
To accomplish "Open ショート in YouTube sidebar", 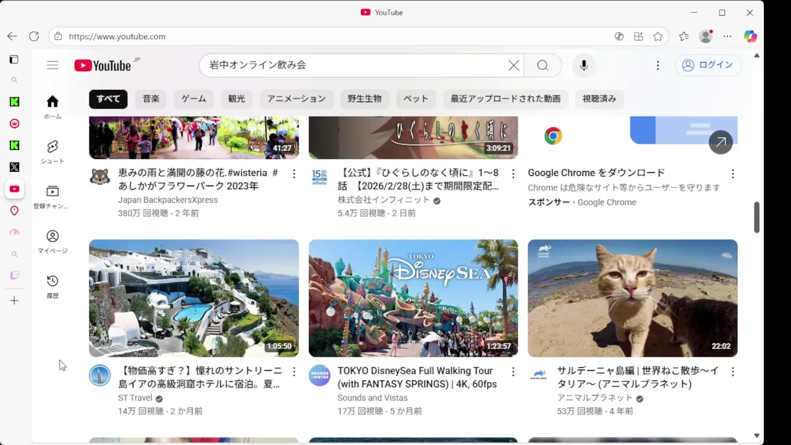I will (x=53, y=152).
